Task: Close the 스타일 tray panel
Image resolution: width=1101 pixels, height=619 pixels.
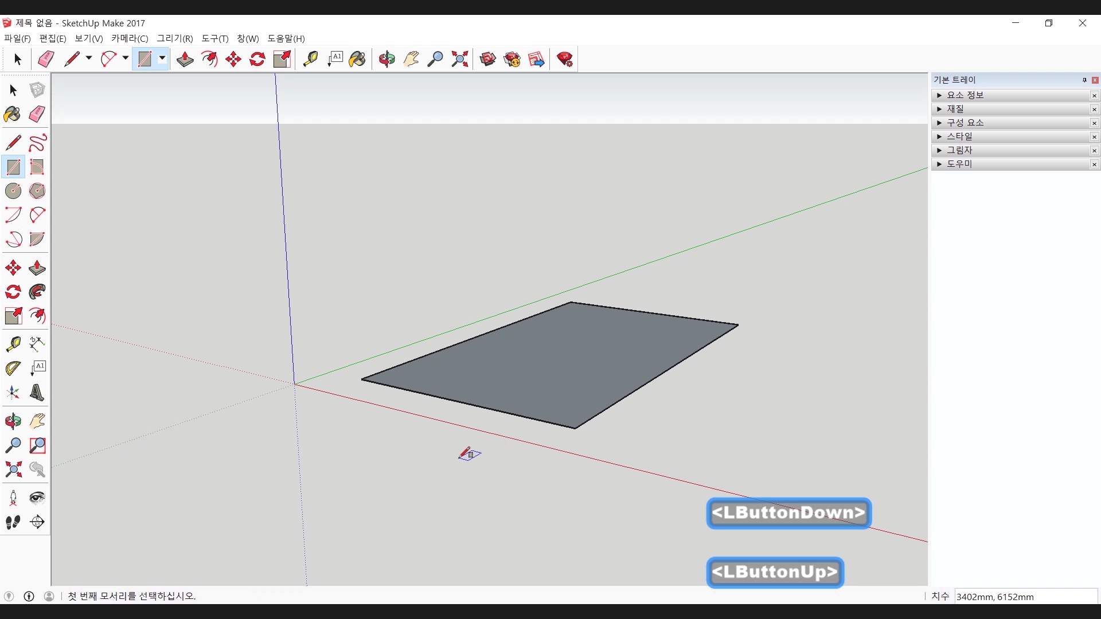Action: tap(1094, 136)
